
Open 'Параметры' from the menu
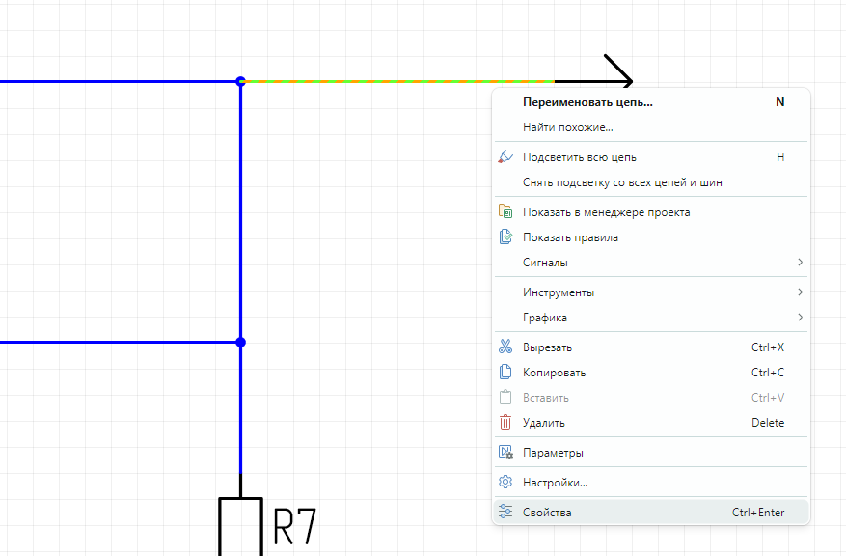[x=651, y=453]
